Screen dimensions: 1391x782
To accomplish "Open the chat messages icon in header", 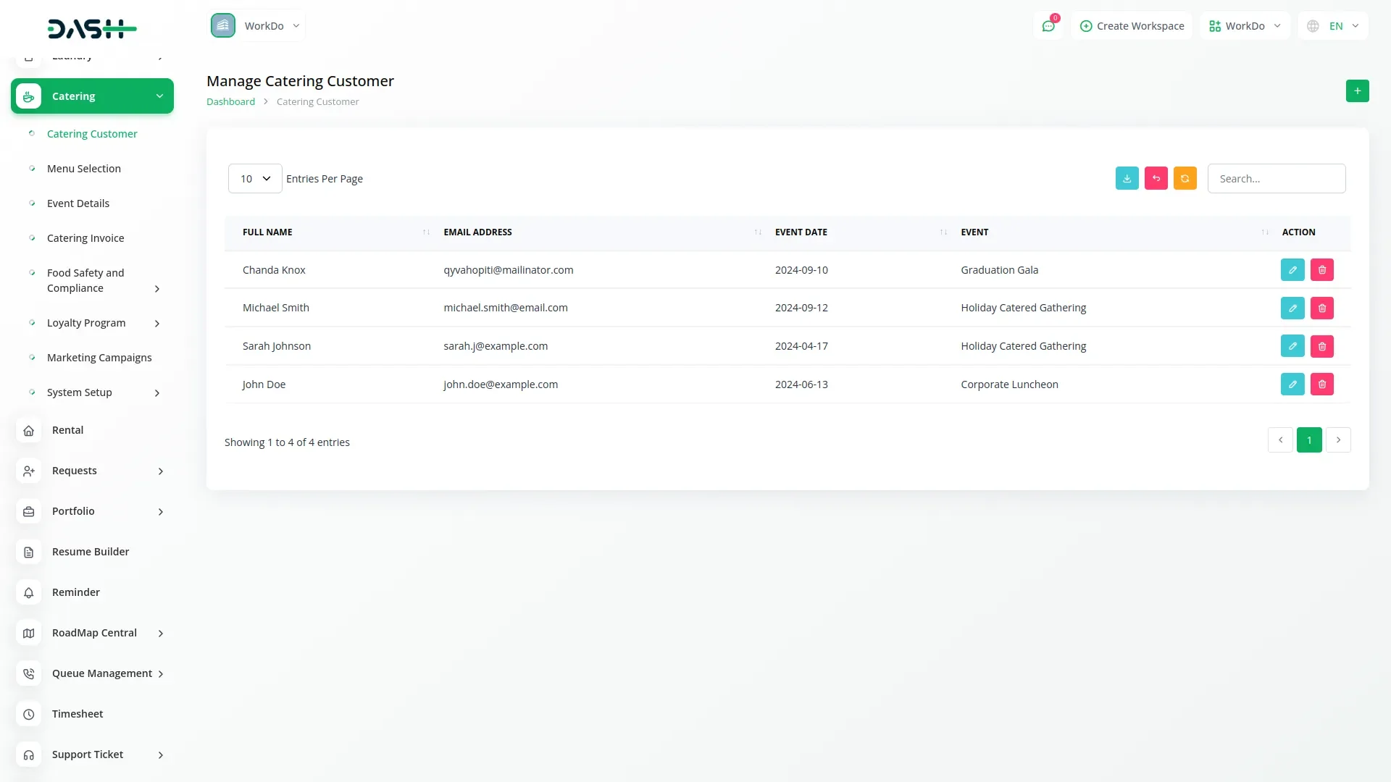I will pos(1048,26).
